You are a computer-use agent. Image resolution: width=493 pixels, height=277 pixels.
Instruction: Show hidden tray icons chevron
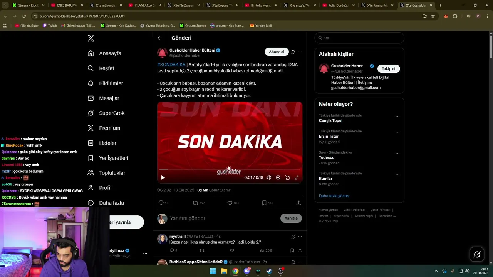436,271
